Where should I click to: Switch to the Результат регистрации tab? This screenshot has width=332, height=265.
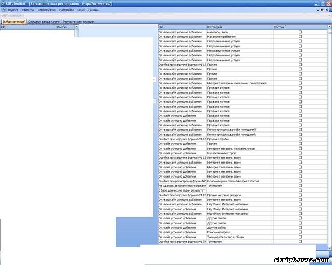(x=78, y=22)
